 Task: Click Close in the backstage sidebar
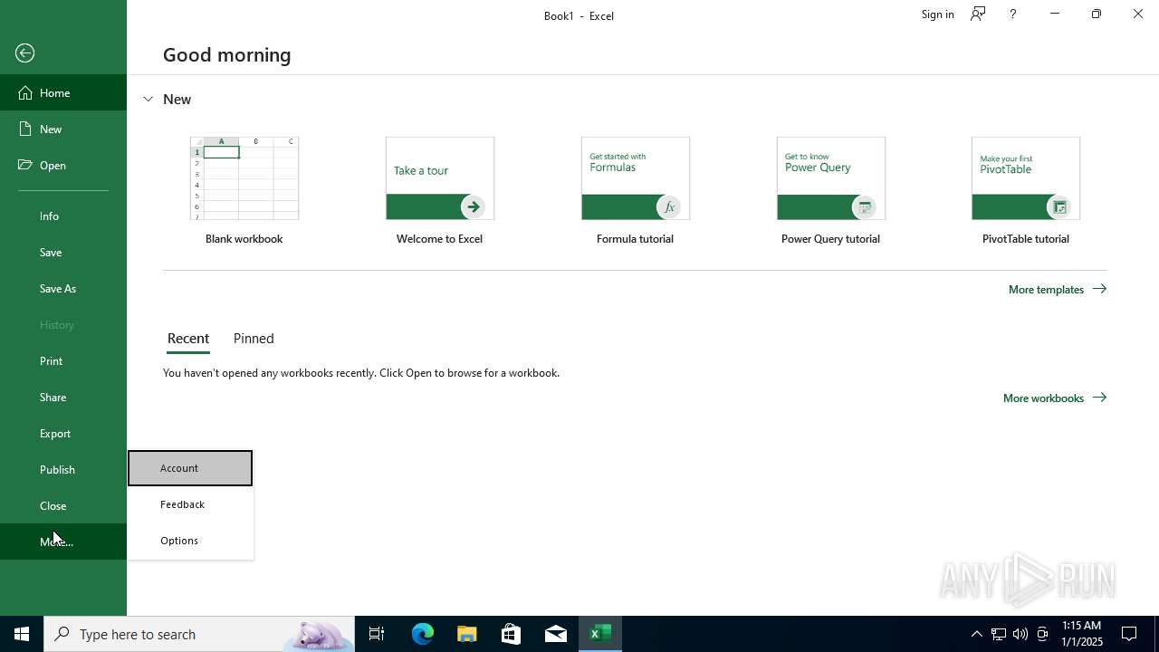click(x=63, y=505)
